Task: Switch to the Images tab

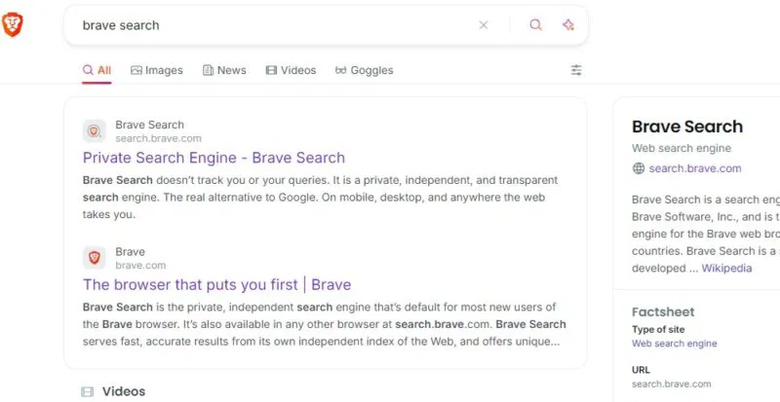Action: coord(157,70)
